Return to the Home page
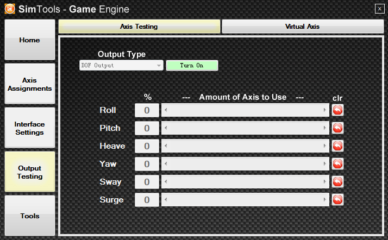This screenshot has width=388, height=240. pos(30,40)
